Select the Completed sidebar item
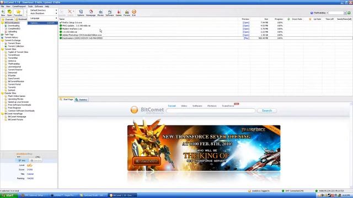Screen dimensions: 353x198 [x=14, y=29]
